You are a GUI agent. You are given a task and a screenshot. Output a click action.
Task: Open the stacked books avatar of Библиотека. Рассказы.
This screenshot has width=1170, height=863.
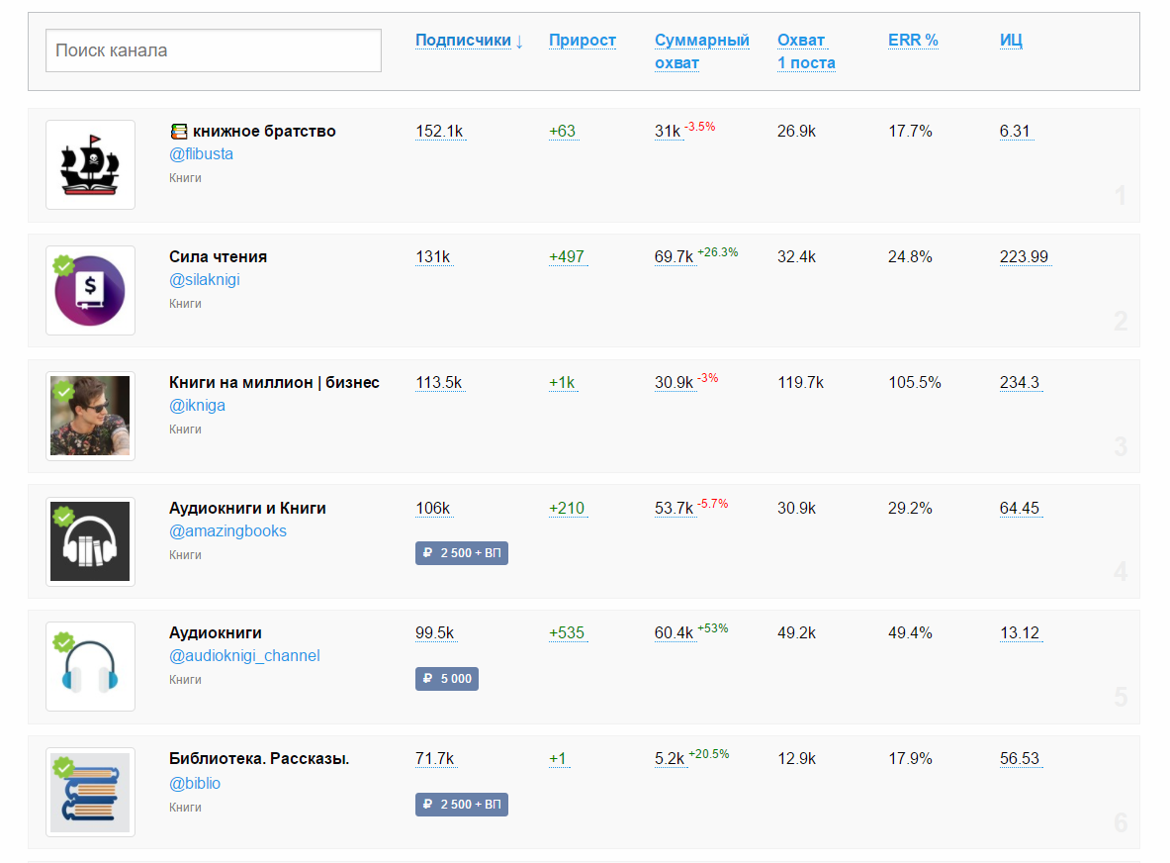click(90, 792)
